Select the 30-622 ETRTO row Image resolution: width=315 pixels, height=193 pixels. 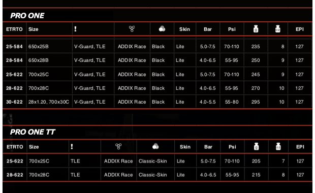157,102
